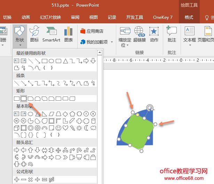The image size is (214, 184).
Task: Insert a 超链接 hyperlink
Action: 140,35
